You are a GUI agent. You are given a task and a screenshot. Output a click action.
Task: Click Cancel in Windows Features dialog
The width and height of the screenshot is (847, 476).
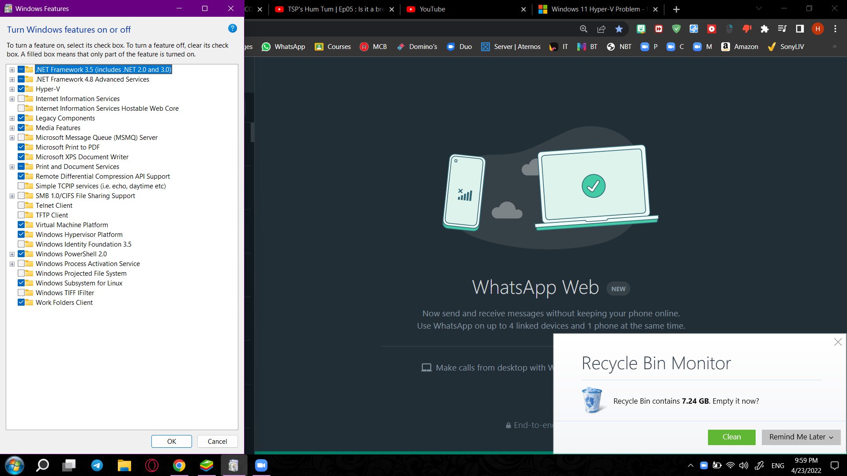coord(217,441)
